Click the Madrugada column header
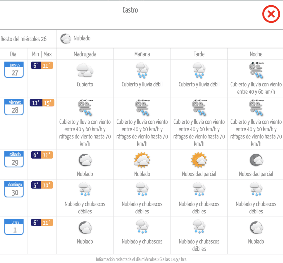 (x=85, y=54)
